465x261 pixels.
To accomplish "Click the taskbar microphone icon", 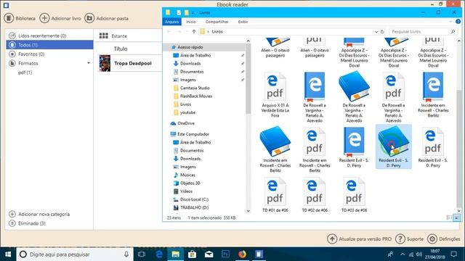I will (x=126, y=254).
